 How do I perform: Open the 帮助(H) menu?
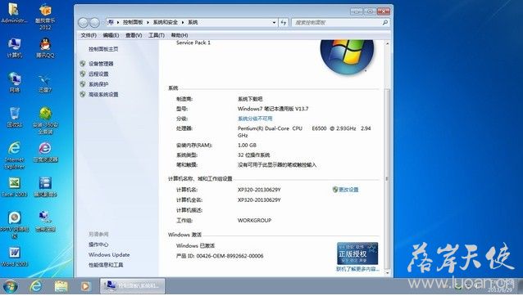pyautogui.click(x=180, y=35)
